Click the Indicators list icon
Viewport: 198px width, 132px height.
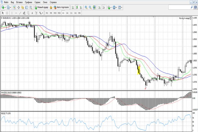(109, 8)
